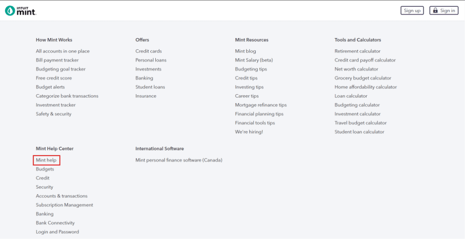Go to Bill payment tracker
Image resolution: width=465 pixels, height=239 pixels.
[57, 60]
